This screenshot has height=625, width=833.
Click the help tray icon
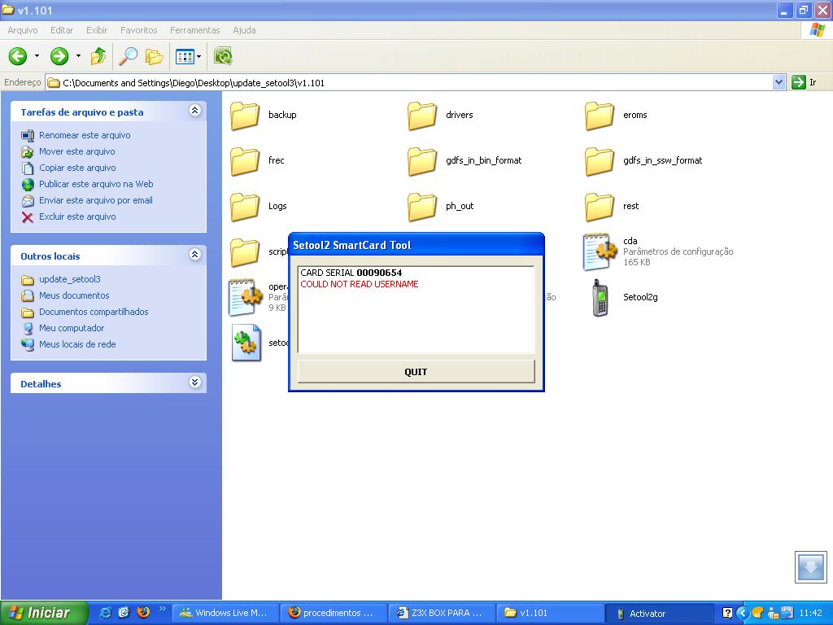[727, 613]
